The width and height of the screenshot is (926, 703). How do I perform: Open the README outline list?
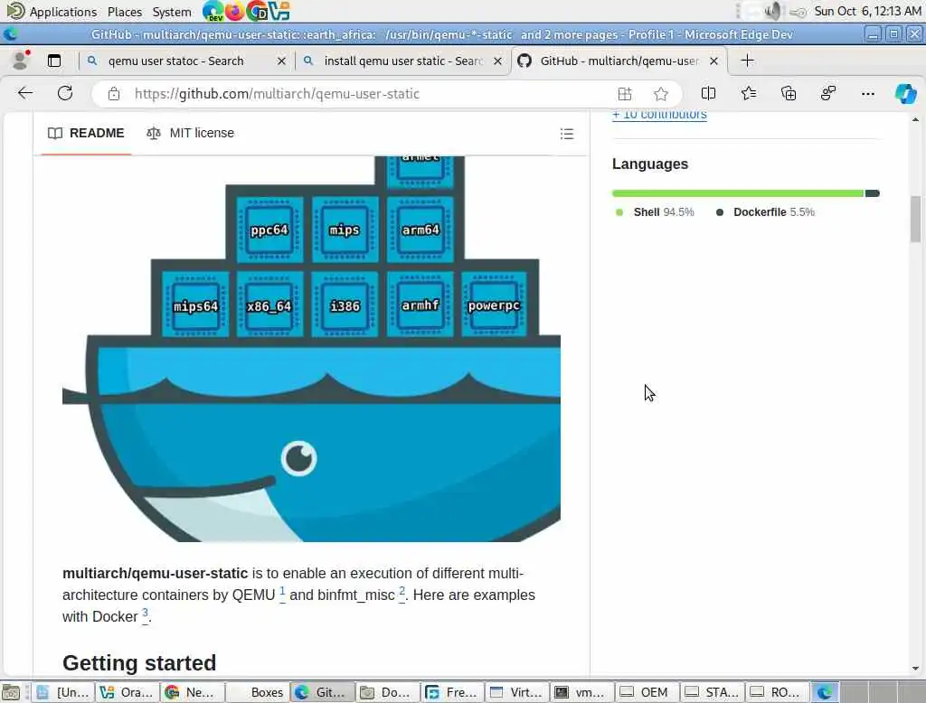pos(567,134)
